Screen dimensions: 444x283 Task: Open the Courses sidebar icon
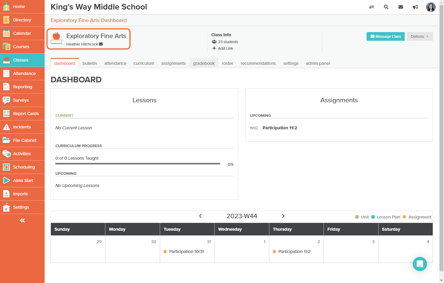pos(7,47)
